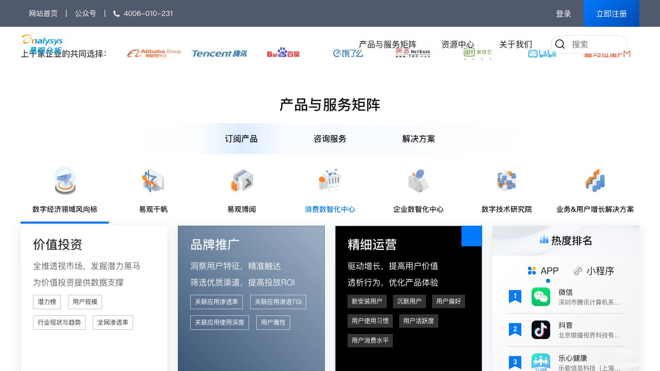Open the 微信 app icon in ranking
660x371 pixels.
pyautogui.click(x=541, y=297)
